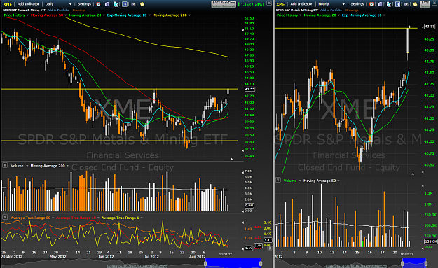Click left handle of Hourly chart time range slider
Image resolution: width=438 pixels, height=268 pixels.
click(x=402, y=263)
